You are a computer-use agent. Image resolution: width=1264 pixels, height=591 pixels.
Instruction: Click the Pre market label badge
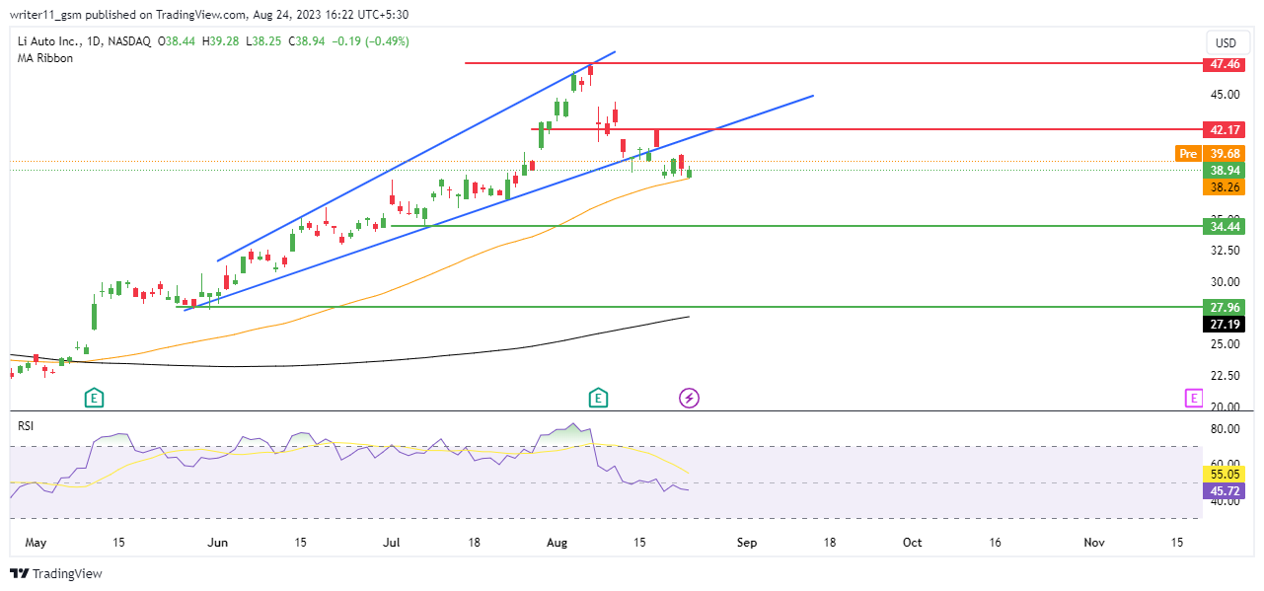click(x=1188, y=154)
